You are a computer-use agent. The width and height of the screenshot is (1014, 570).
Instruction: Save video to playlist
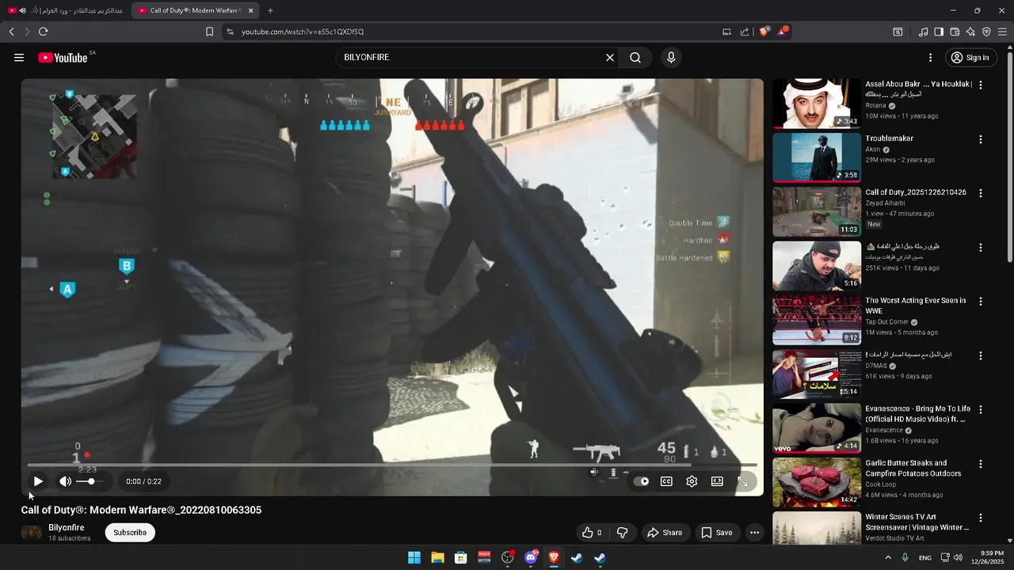[x=717, y=533]
